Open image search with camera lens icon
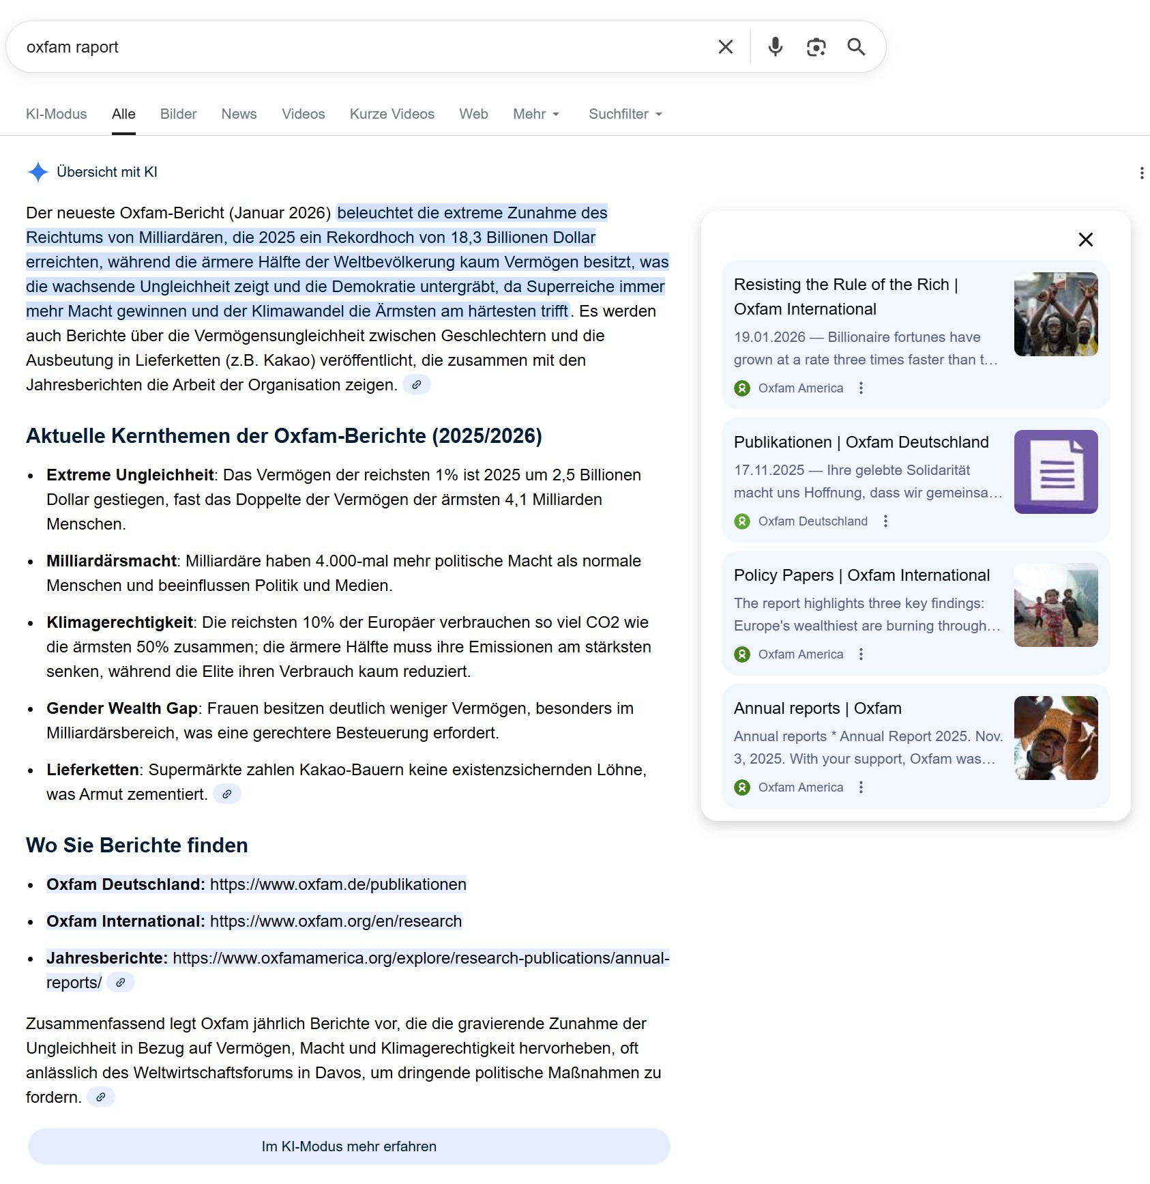 point(816,47)
